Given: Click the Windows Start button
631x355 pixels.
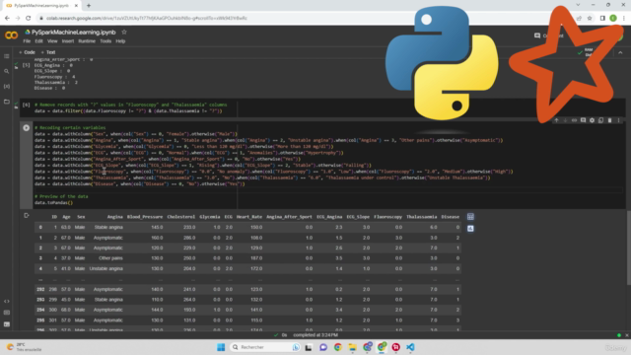Looking at the screenshot, I should click(221, 347).
